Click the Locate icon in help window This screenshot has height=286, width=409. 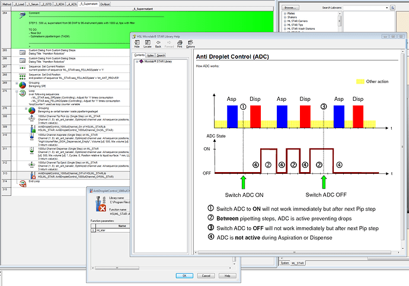pos(148,43)
